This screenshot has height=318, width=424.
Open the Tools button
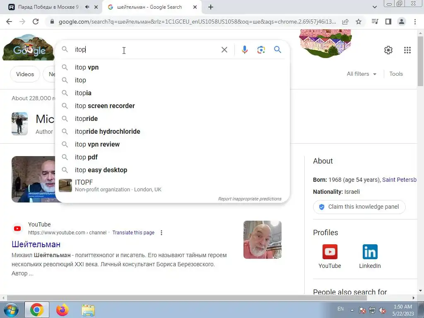point(396,74)
